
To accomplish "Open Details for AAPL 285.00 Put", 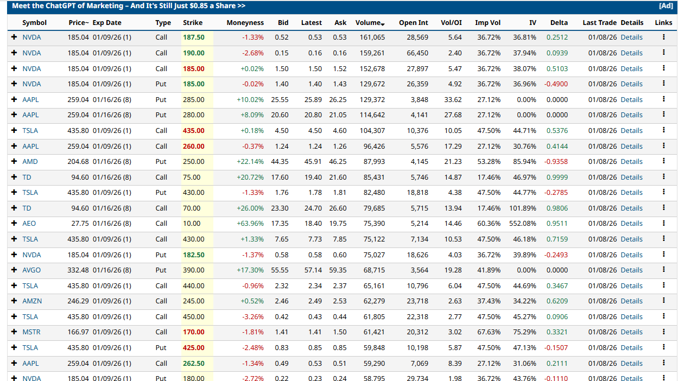I will tap(631, 100).
